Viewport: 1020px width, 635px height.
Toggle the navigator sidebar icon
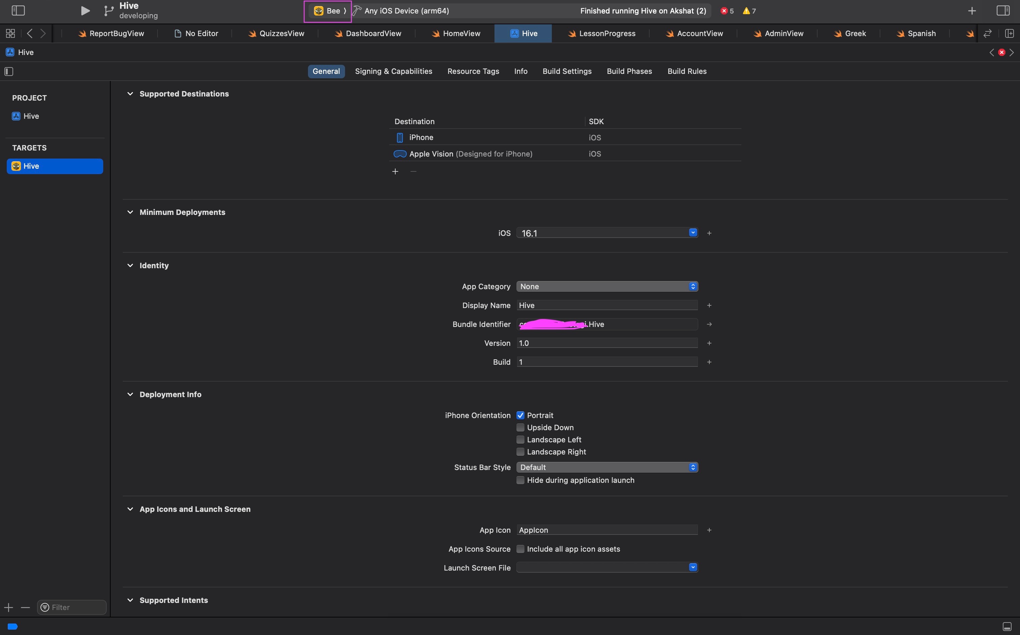(x=18, y=10)
